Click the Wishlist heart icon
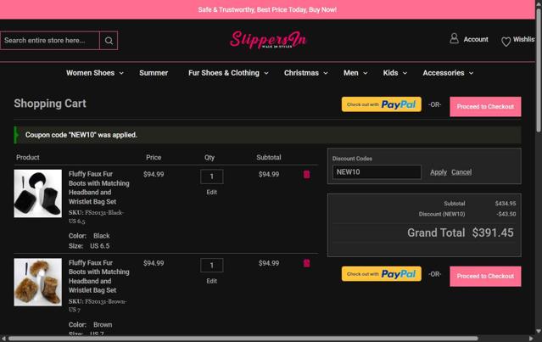This screenshot has height=342, width=542. (506, 42)
